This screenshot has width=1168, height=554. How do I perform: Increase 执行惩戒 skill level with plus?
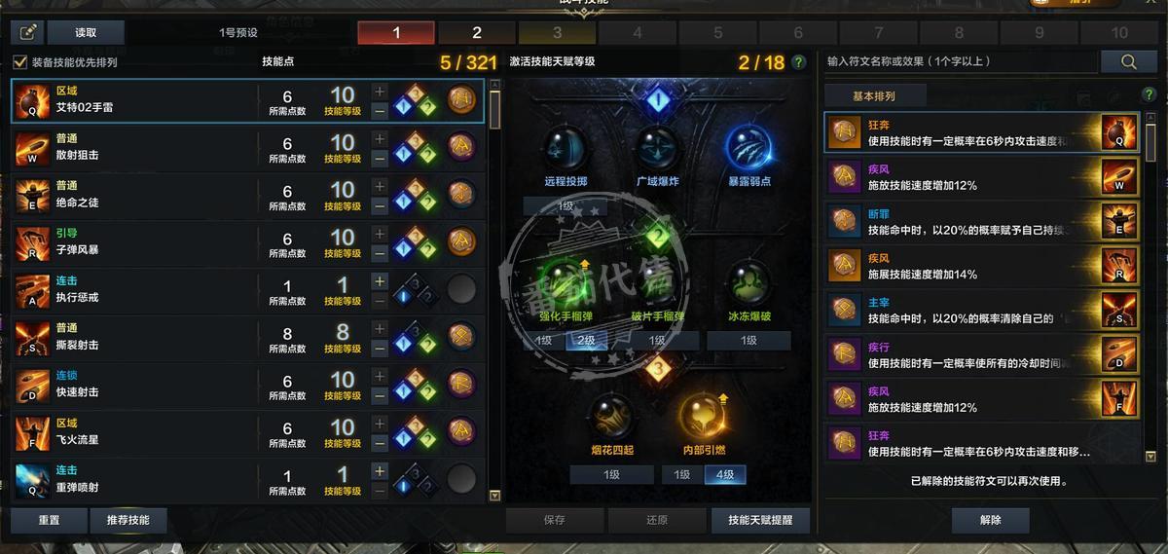click(x=380, y=281)
